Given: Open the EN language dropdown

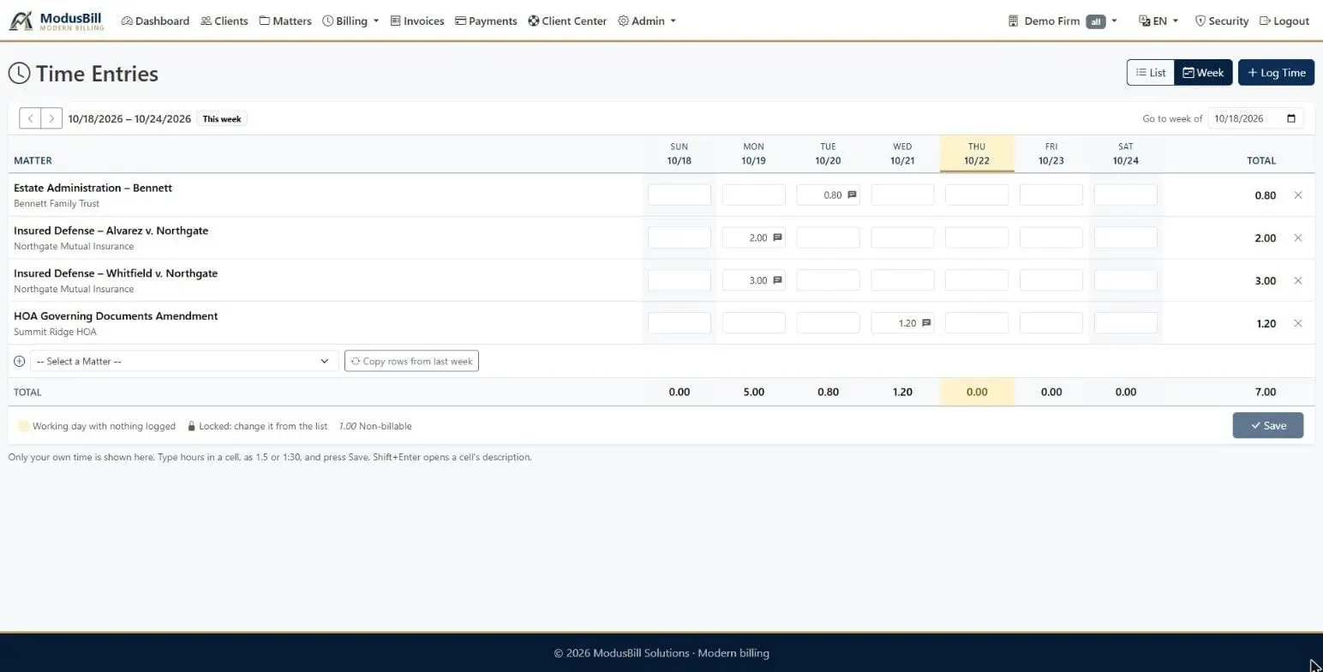Looking at the screenshot, I should pyautogui.click(x=1158, y=21).
